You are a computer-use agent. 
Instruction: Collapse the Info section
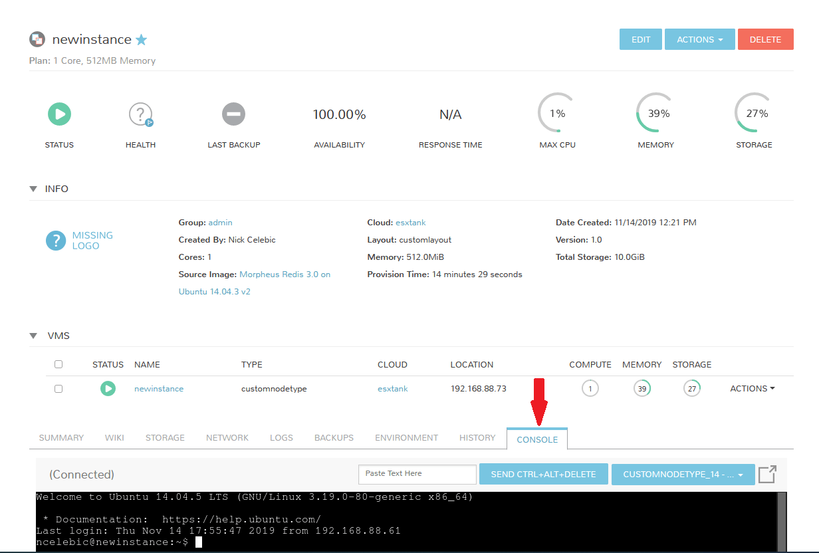(33, 189)
